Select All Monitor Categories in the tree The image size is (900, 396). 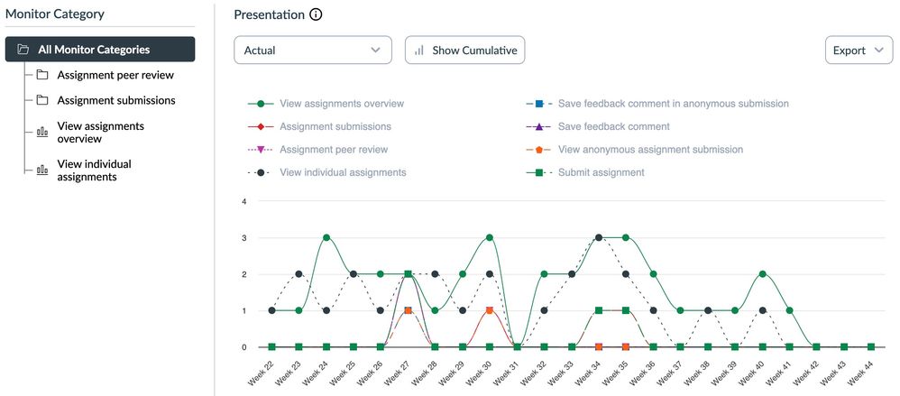pos(94,50)
